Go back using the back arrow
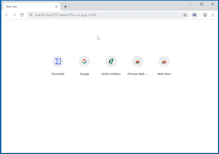 point(7,15)
